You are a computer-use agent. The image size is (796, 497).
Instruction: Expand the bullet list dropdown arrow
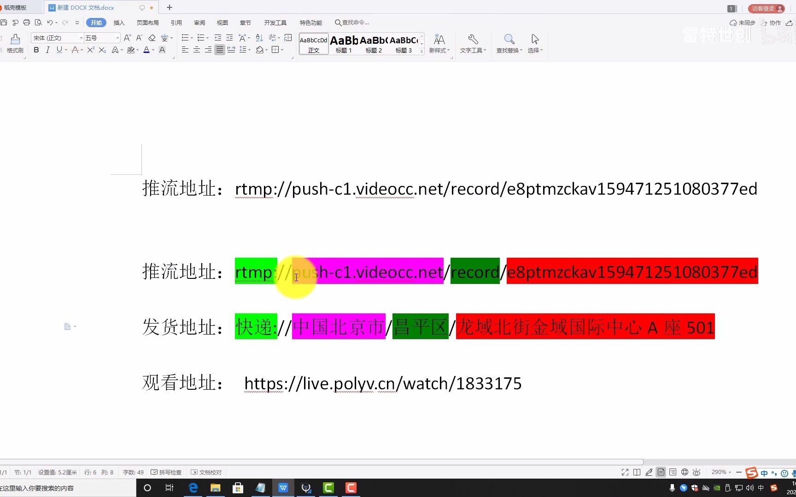tap(192, 38)
